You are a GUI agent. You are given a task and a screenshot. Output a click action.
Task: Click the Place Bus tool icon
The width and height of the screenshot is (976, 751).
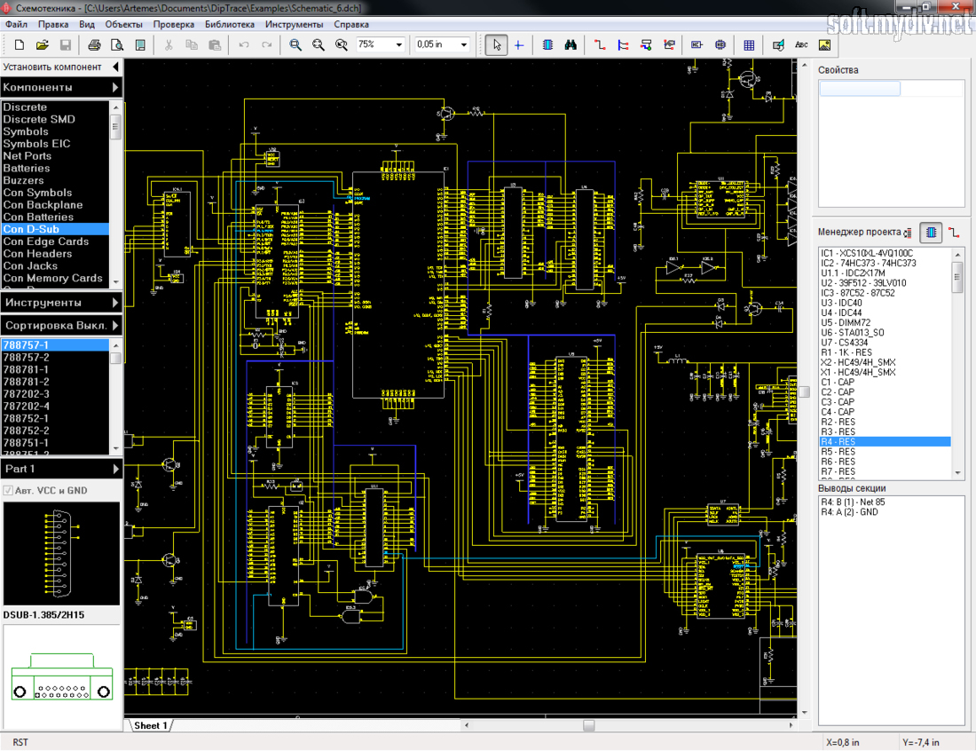pyautogui.click(x=623, y=44)
